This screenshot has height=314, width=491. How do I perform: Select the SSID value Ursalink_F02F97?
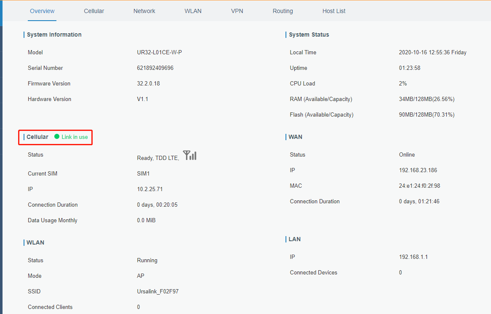coord(157,291)
